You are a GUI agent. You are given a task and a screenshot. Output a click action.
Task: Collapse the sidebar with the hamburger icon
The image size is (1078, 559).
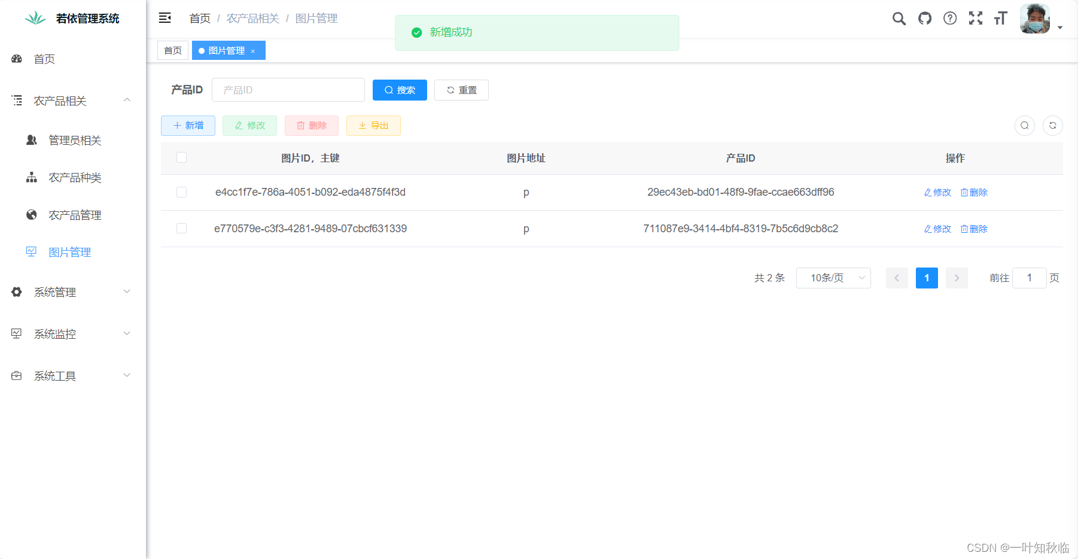point(165,18)
